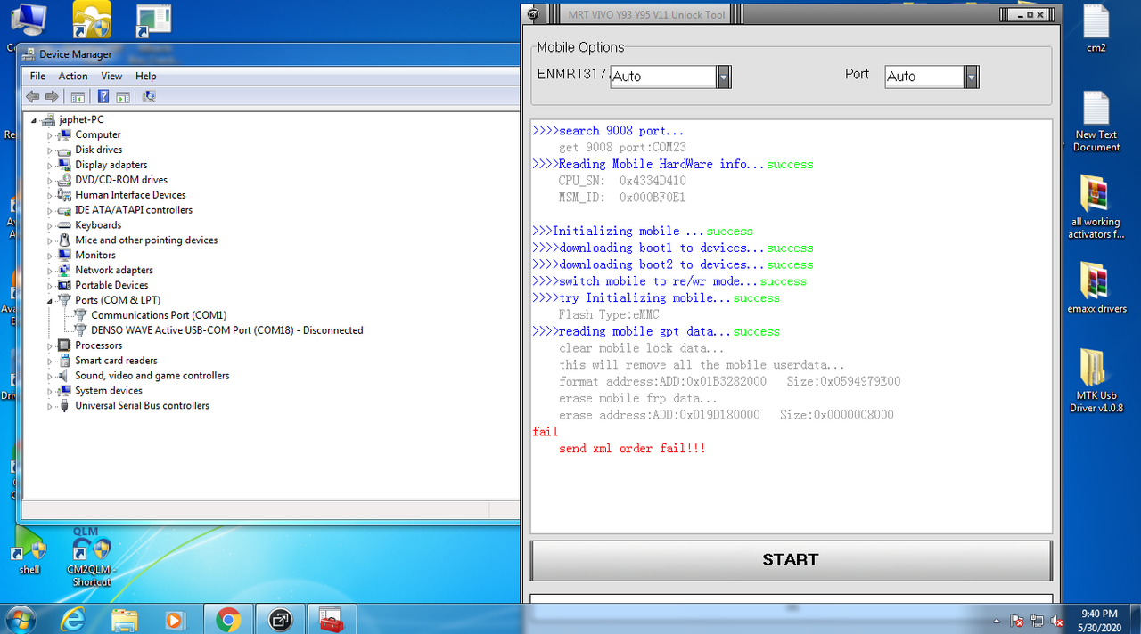
Task: Click the MRT tool taskbar icon
Action: 280,618
